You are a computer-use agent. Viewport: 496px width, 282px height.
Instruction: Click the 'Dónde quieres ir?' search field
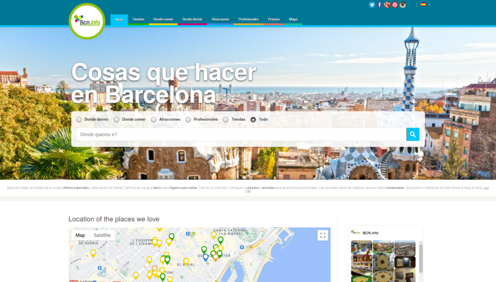pos(241,134)
